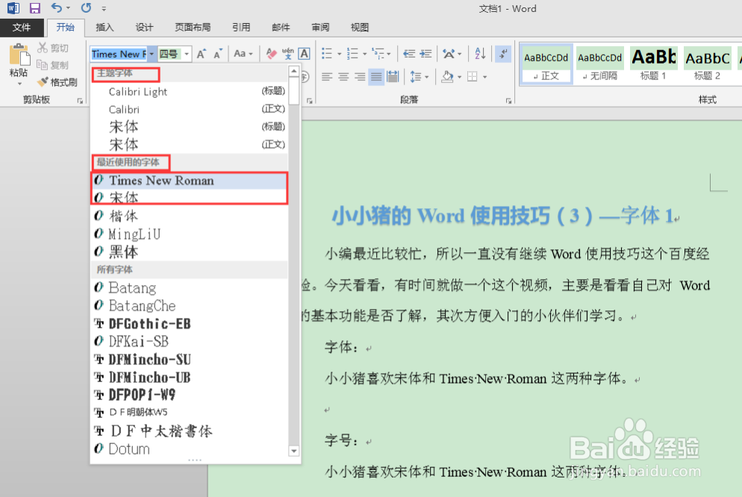Click the Numbering list icon
This screenshot has height=497, width=742.
352,54
